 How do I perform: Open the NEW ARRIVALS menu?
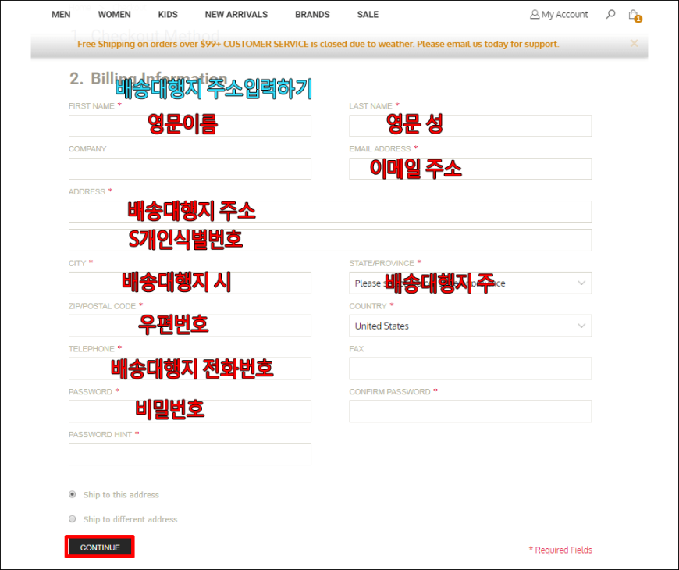(236, 15)
